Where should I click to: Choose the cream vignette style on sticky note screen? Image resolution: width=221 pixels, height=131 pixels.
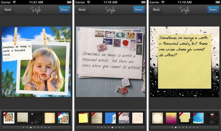coord(158,118)
